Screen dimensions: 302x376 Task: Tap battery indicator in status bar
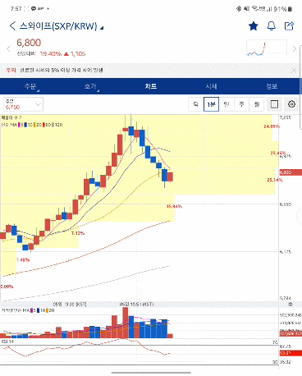pos(291,9)
